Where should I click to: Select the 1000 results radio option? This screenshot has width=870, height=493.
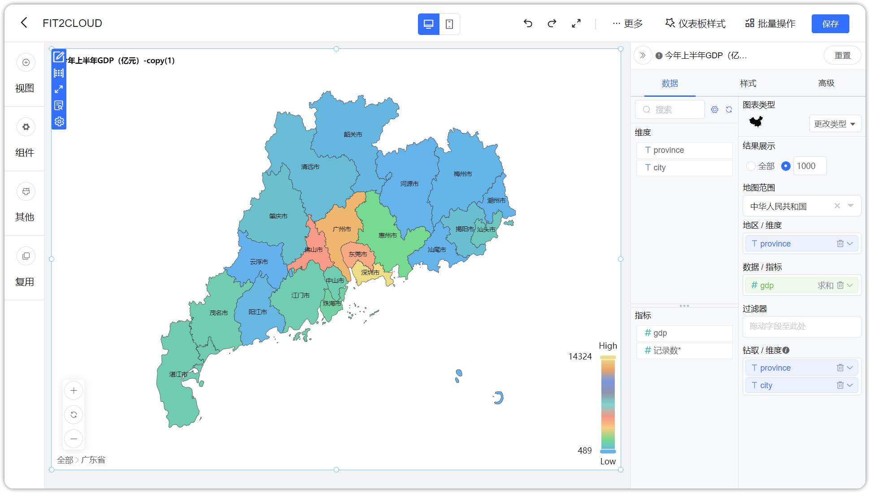coord(786,166)
